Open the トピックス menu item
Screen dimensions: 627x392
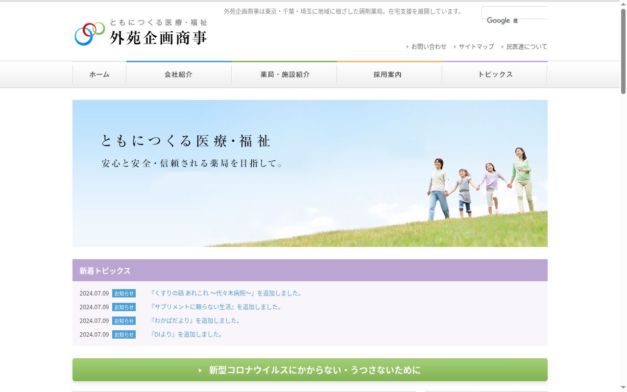[495, 74]
